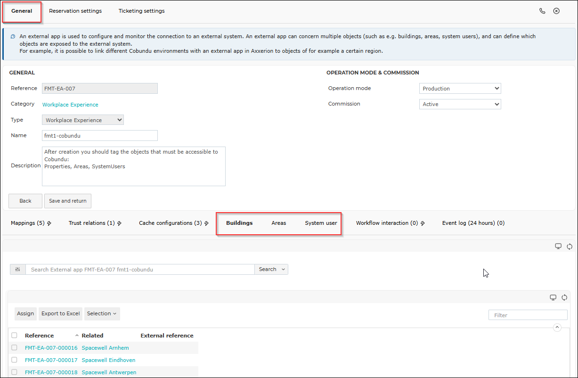
Task: Open the Workplace Experience category link
Action: click(70, 105)
